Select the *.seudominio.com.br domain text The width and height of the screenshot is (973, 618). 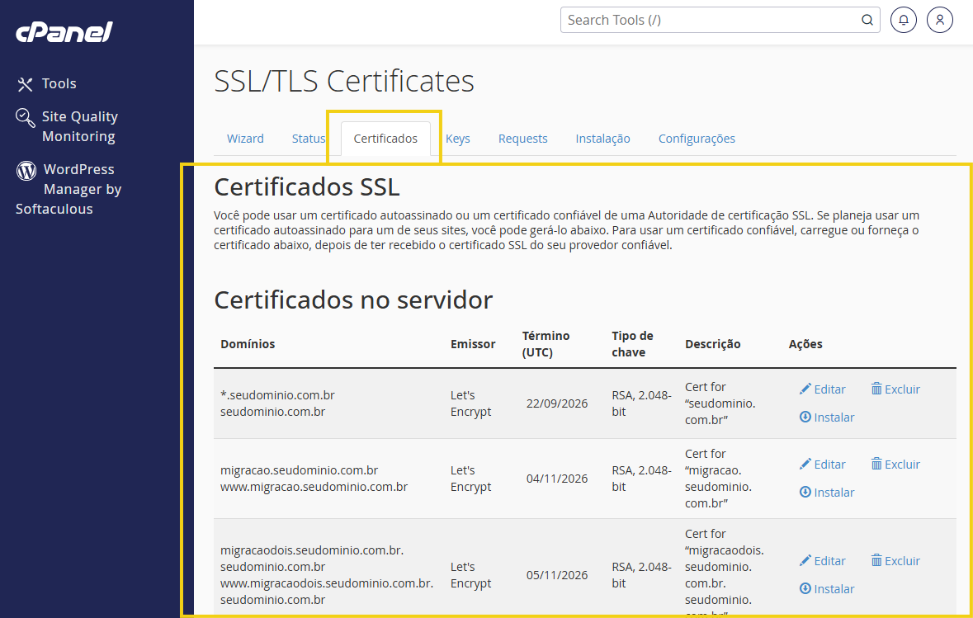click(277, 395)
